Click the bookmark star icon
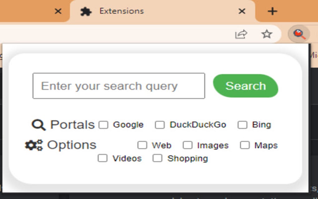Viewport: 318px width, 199px height. tap(267, 34)
